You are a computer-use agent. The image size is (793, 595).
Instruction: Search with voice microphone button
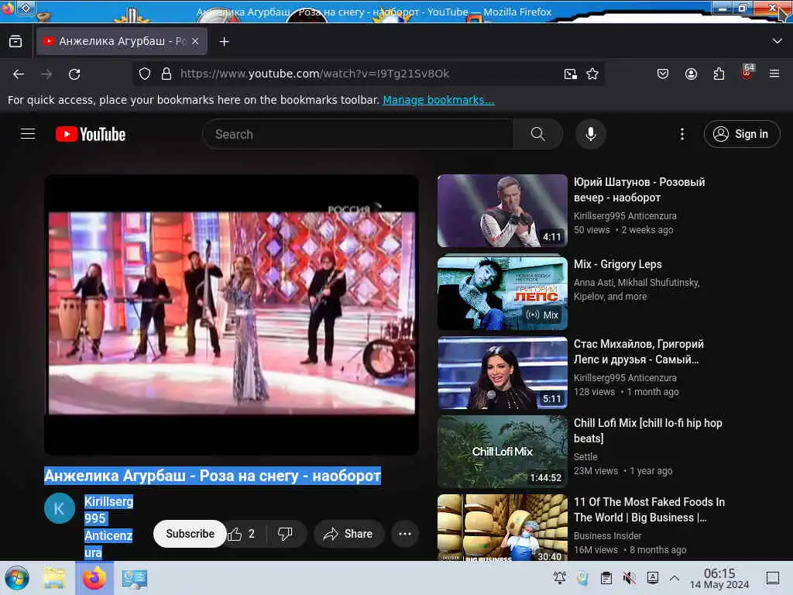(x=590, y=134)
